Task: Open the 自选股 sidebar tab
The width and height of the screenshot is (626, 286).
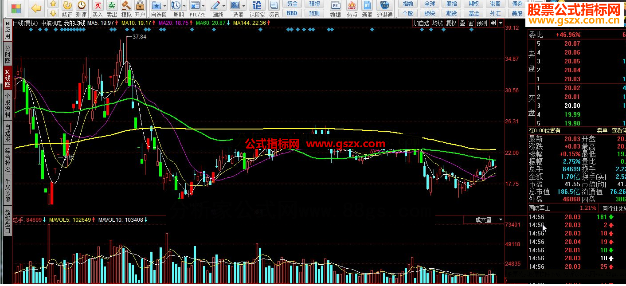Action: [8, 133]
